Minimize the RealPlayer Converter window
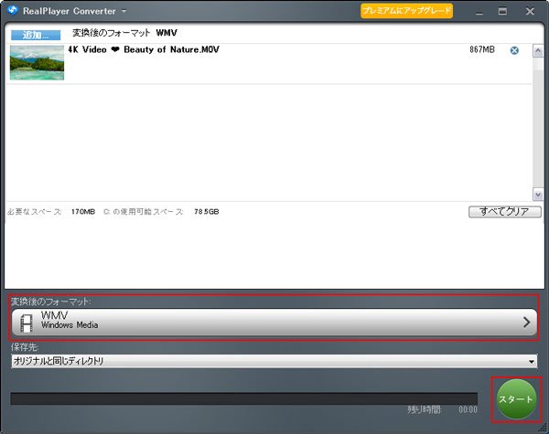The height and width of the screenshot is (434, 549). click(479, 12)
